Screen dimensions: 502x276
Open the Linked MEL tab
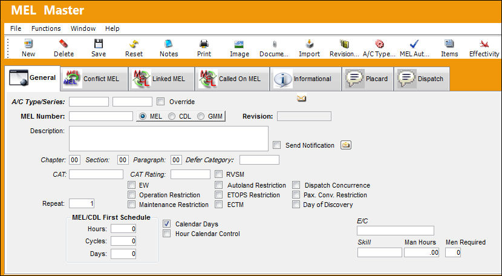[161, 79]
